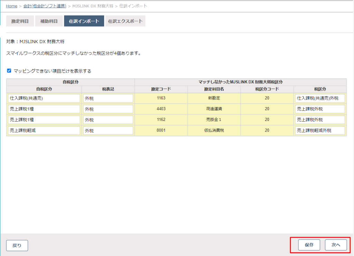The width and height of the screenshot is (354, 256).
Task: Click 自税区分 field in the 1162 row
Action: tap(44, 120)
